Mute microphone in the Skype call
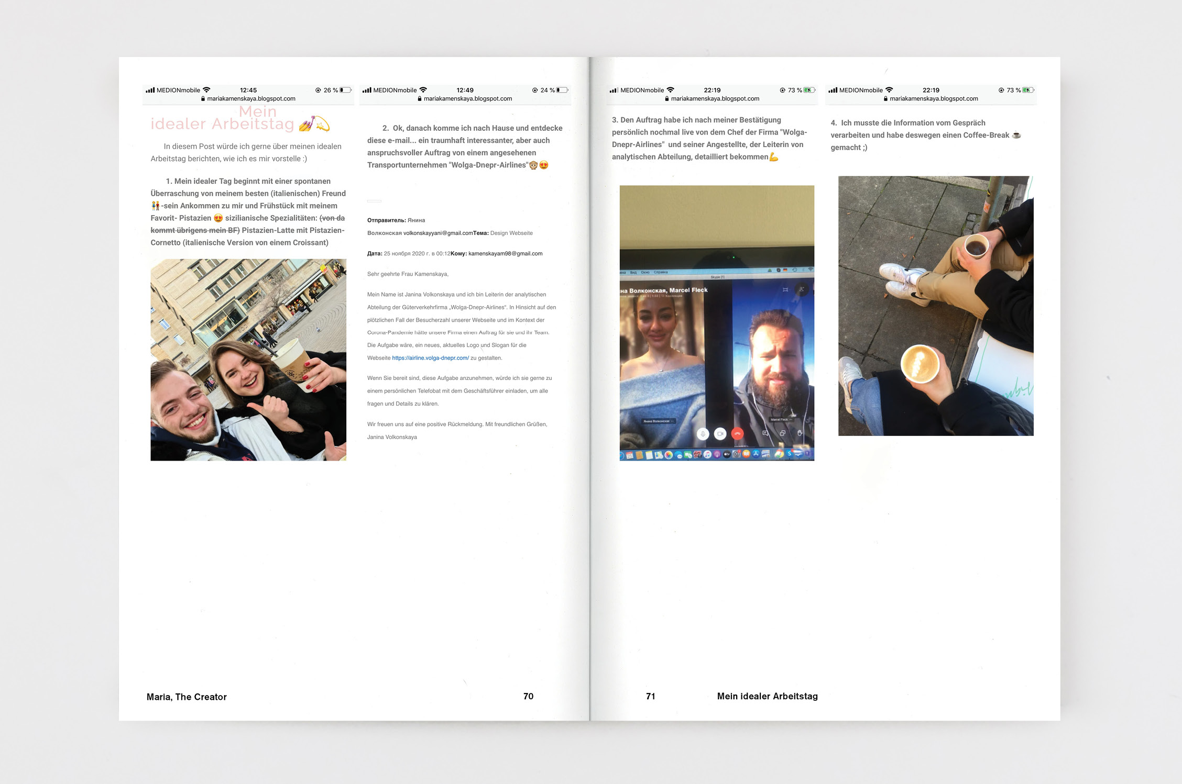Image resolution: width=1182 pixels, height=784 pixels. 703,434
